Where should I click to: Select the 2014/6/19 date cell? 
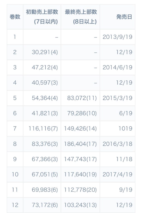[117, 67]
